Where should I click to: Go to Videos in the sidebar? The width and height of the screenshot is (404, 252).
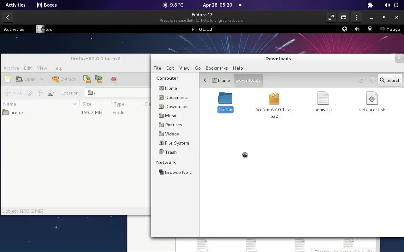click(175, 134)
